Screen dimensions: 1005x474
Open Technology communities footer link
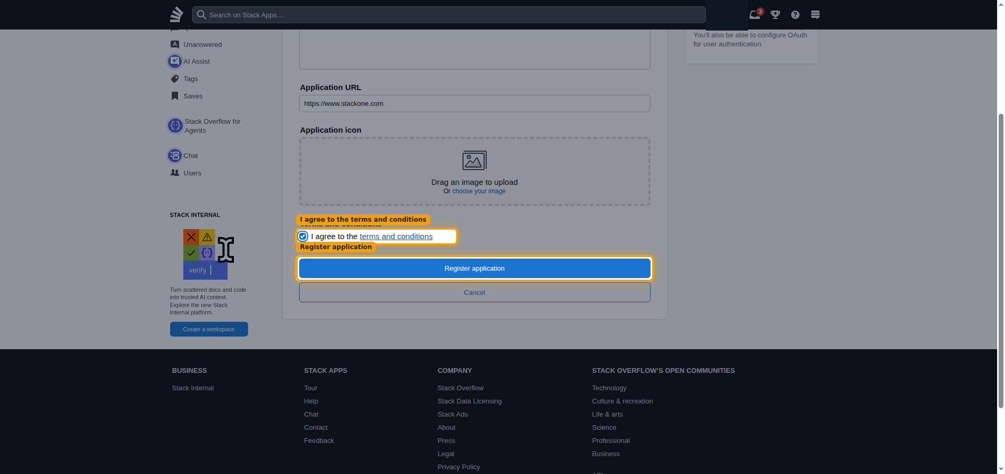coord(609,388)
